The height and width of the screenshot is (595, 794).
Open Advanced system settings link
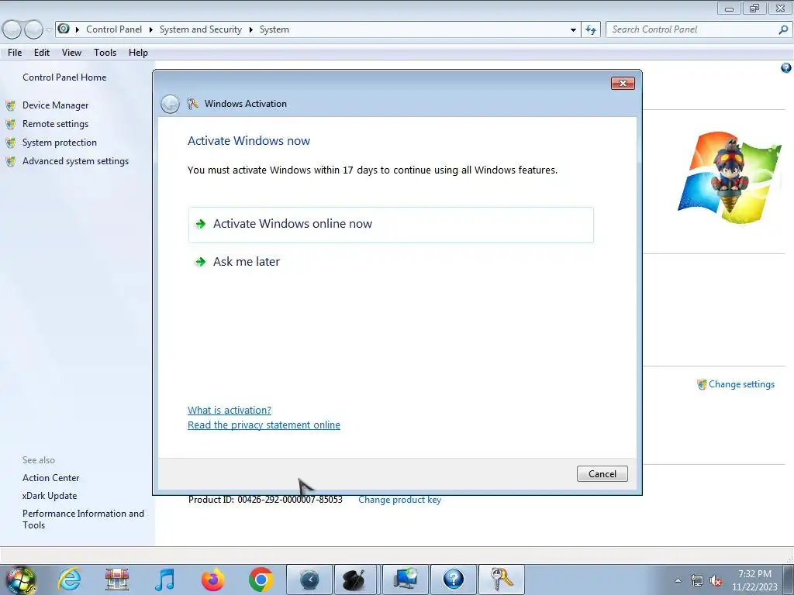tap(75, 161)
